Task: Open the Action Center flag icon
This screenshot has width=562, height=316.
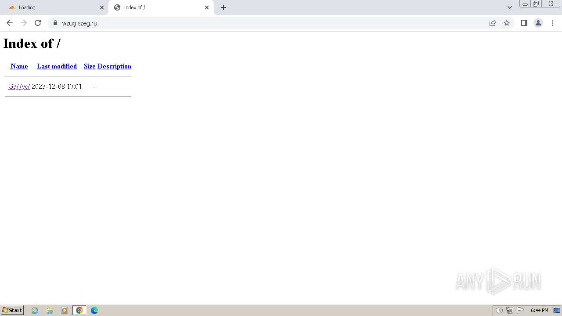Action: tap(520, 310)
